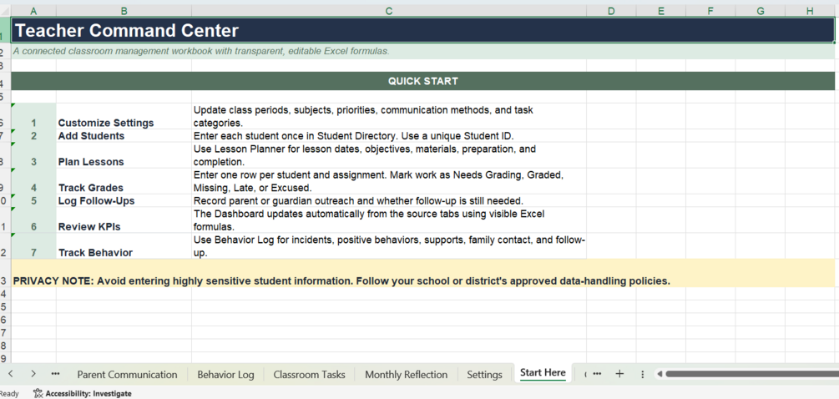This screenshot has width=839, height=399.
Task: Select 'The Dashboard updates automatically' cell
Action: pyautogui.click(x=389, y=220)
